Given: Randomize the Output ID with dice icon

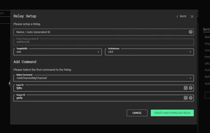Looking at the screenshot, I should 185,98.
